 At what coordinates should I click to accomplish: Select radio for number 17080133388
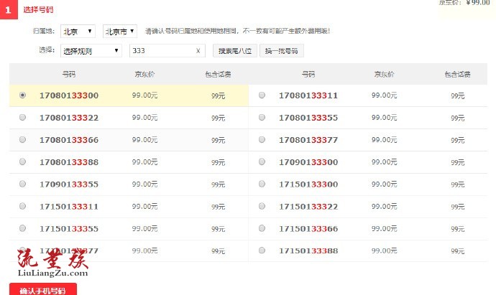22,161
